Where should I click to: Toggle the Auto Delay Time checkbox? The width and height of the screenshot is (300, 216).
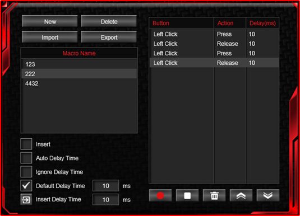coord(26,158)
